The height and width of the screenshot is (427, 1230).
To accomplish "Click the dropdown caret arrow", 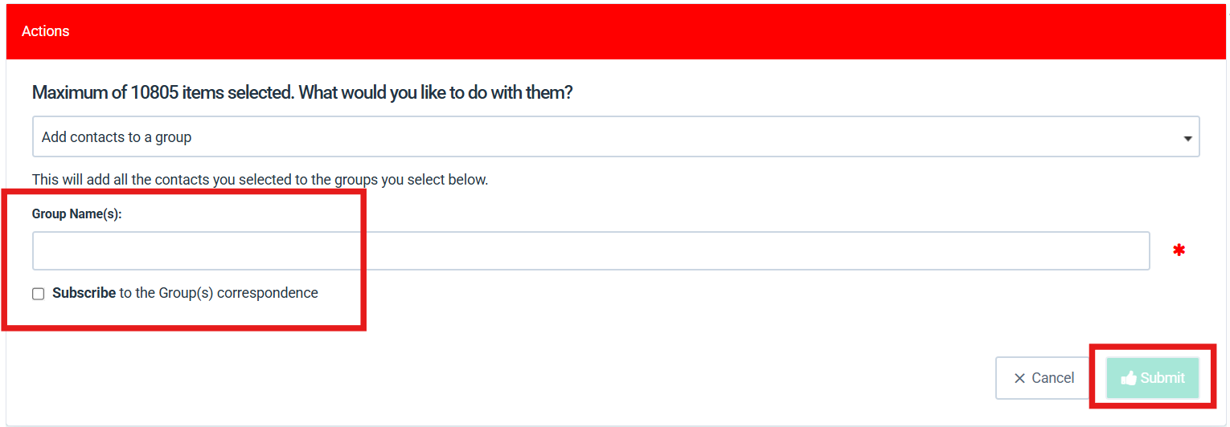I will tap(1187, 138).
